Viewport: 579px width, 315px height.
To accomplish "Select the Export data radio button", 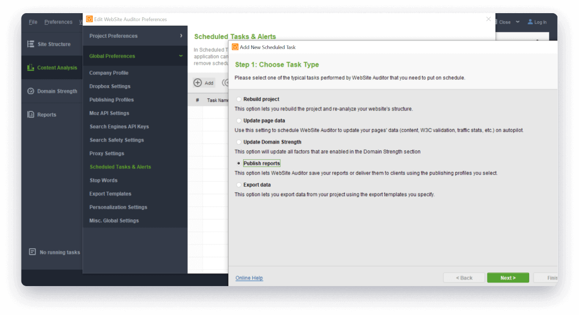I will coord(239,185).
